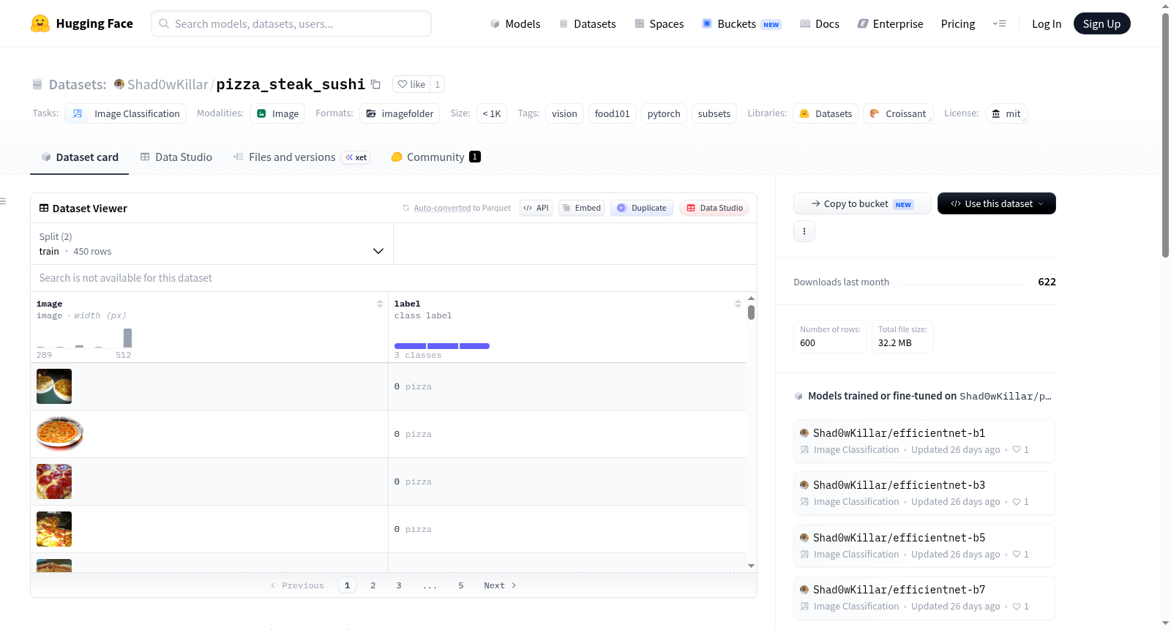Viewport: 1171px width, 630px height.
Task: Click the dataset viewer vertical scrollbar thumb
Action: [x=751, y=312]
